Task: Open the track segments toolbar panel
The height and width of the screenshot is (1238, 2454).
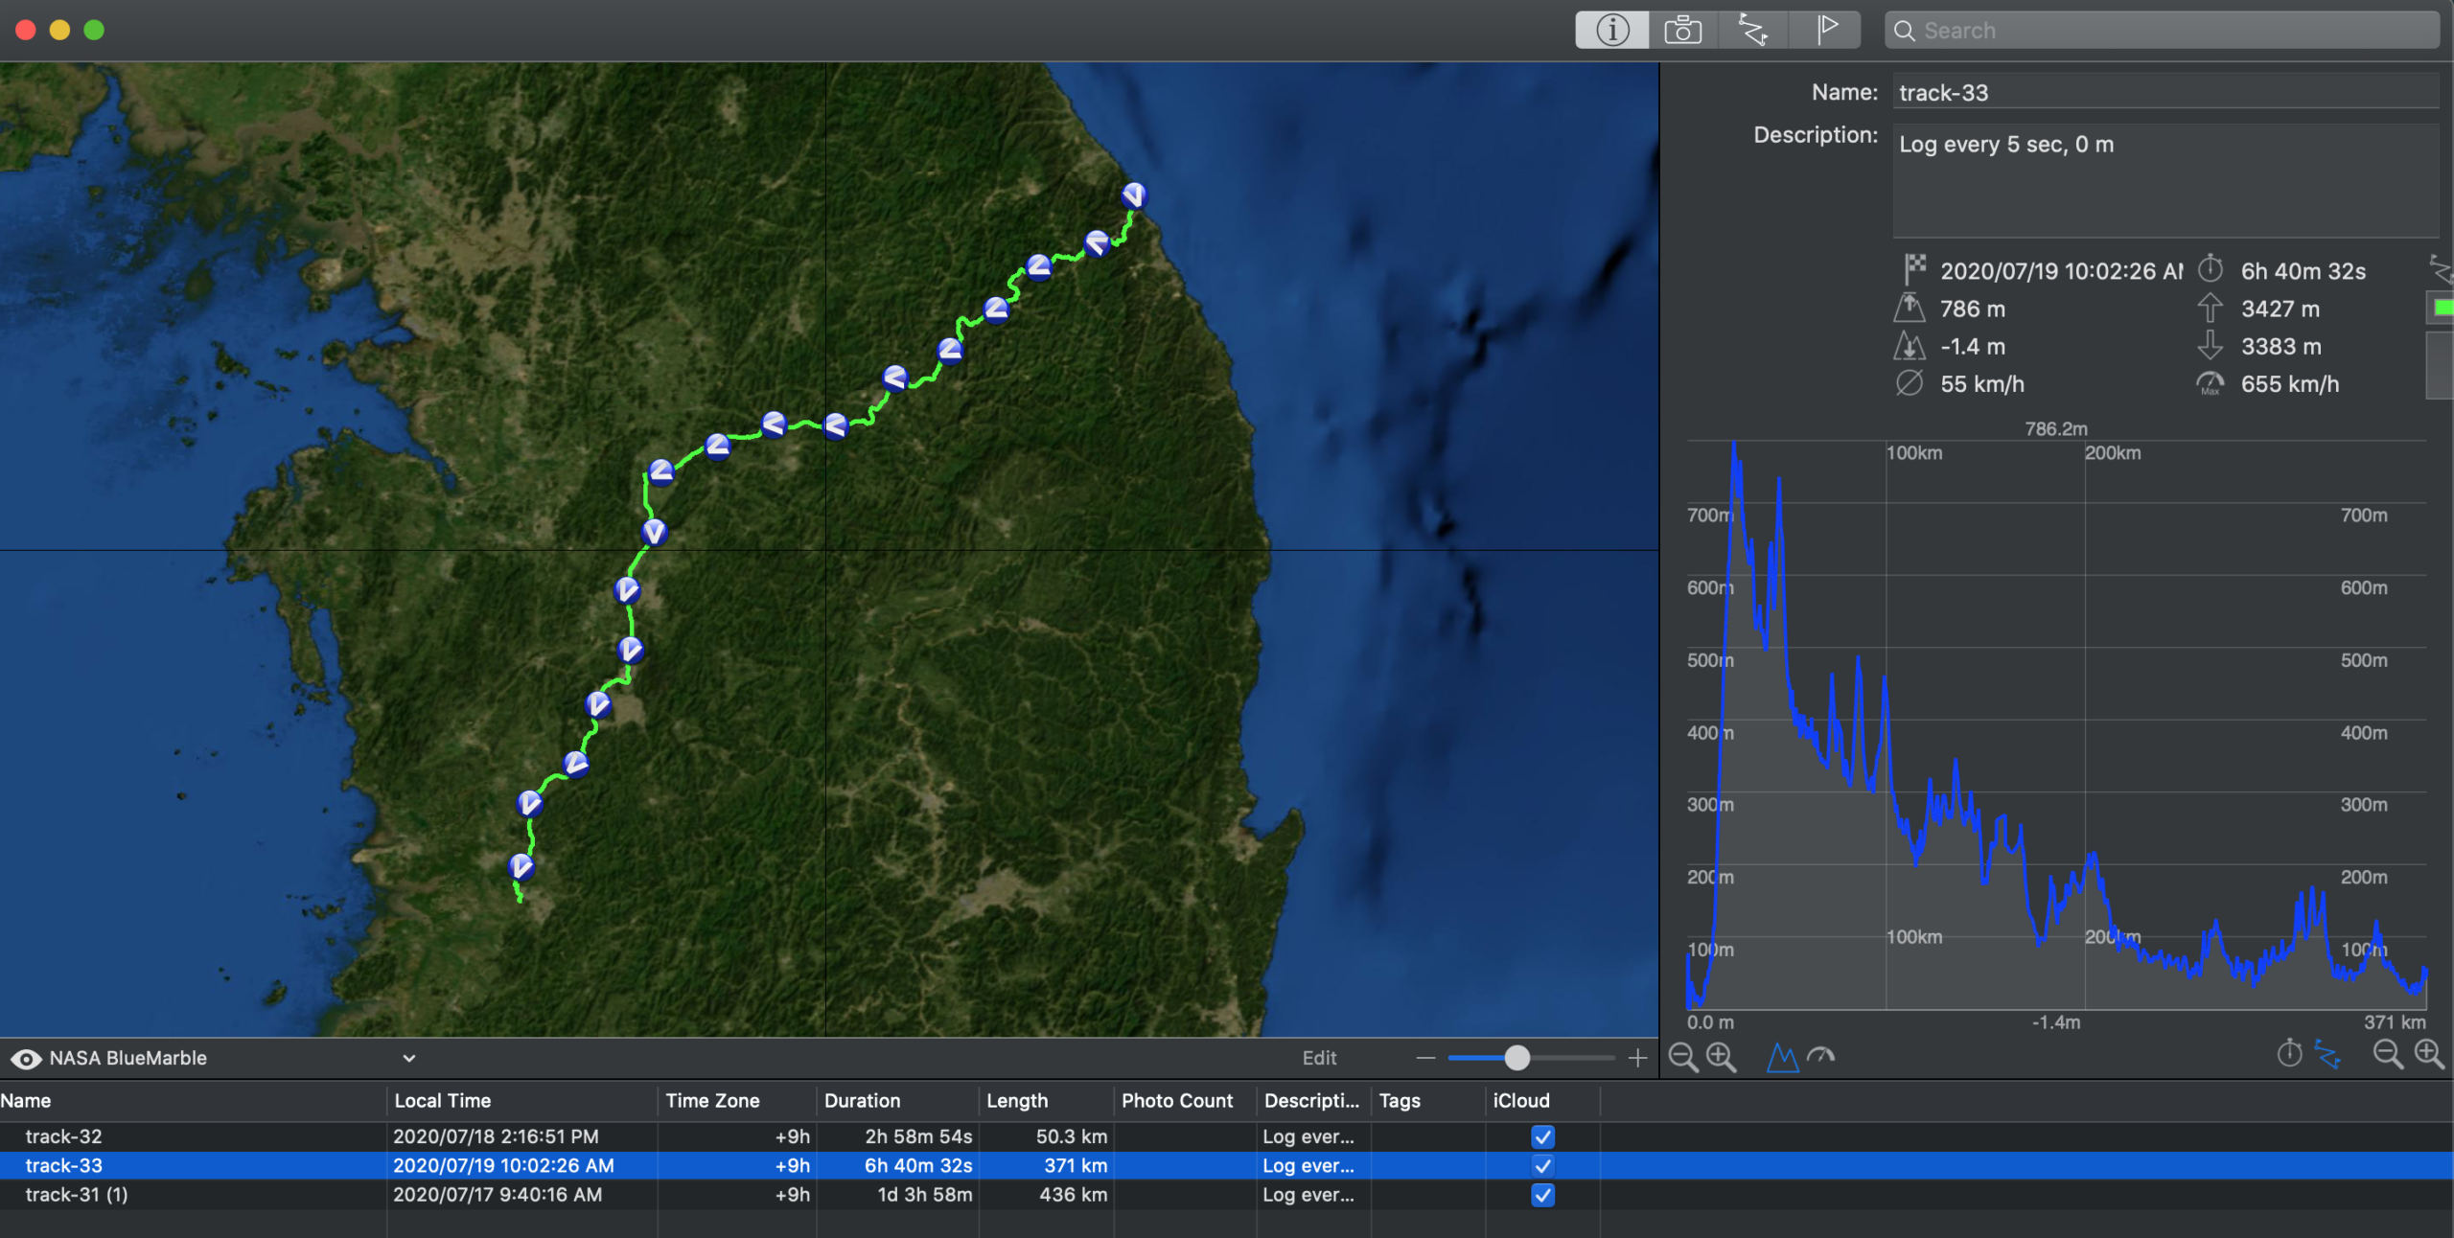Action: pos(1753,31)
